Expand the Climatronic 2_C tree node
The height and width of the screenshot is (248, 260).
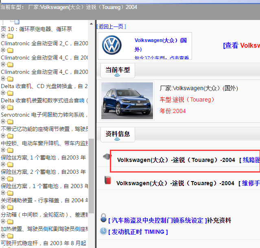pos(3,36)
